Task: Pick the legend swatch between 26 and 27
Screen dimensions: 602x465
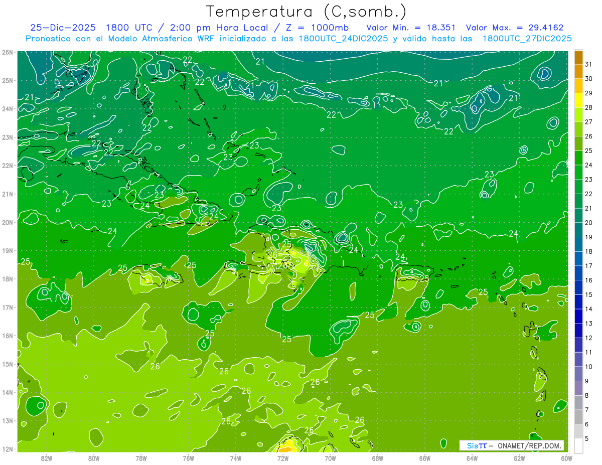Action: pos(578,129)
